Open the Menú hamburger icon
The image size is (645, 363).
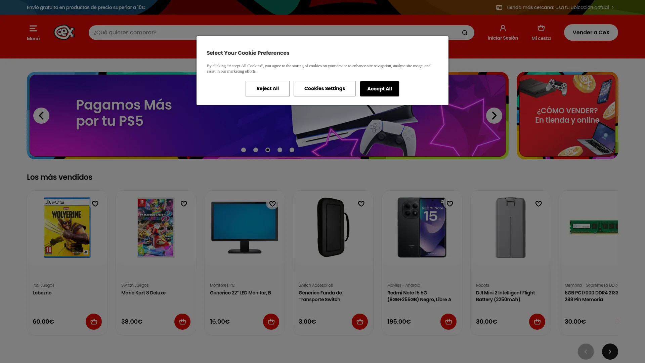pyautogui.click(x=33, y=29)
